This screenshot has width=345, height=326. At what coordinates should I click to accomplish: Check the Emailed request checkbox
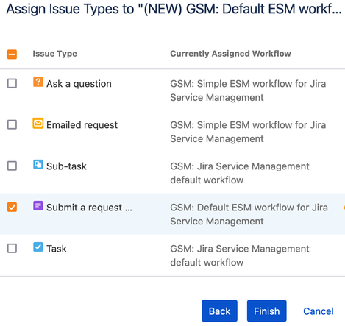[x=12, y=124]
